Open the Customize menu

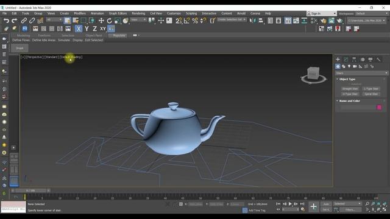click(x=174, y=13)
